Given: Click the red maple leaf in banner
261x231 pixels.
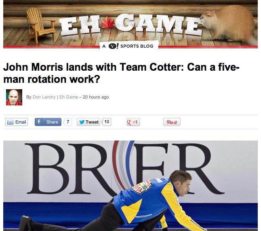Looking at the screenshot, I should (x=108, y=24).
